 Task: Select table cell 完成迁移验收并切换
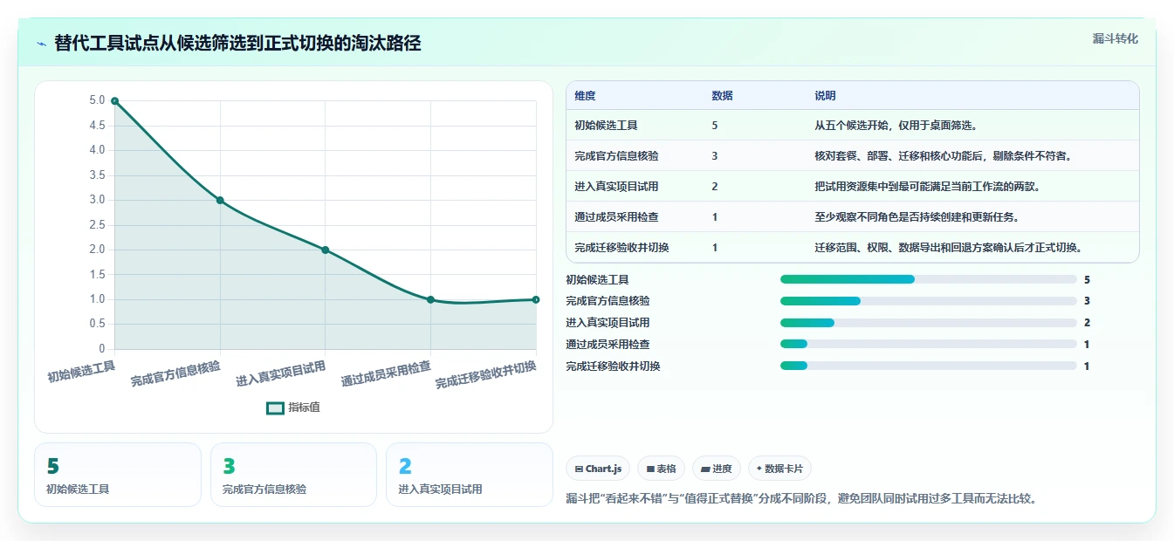tap(621, 248)
